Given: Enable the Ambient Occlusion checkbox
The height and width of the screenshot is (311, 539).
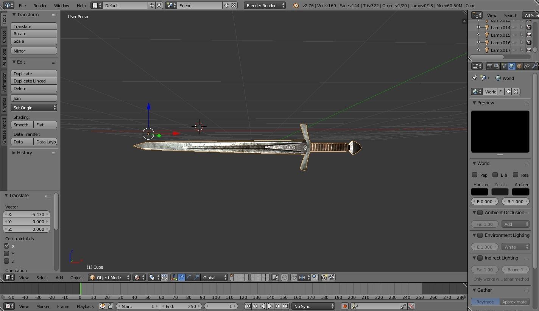Looking at the screenshot, I should tap(480, 213).
